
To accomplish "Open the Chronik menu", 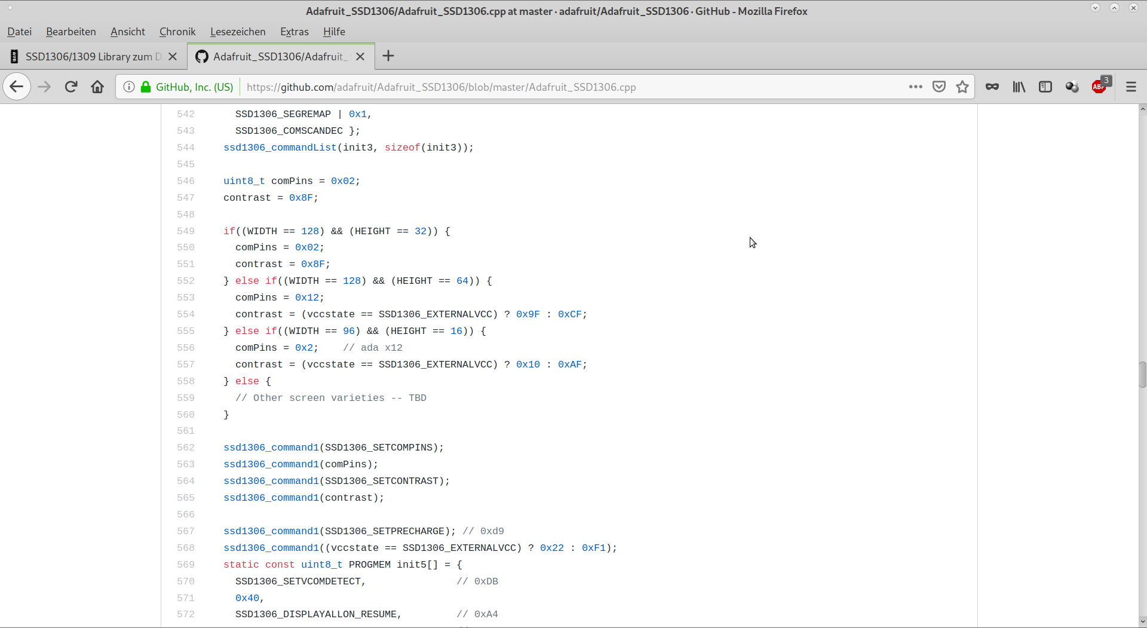I will pos(177,32).
